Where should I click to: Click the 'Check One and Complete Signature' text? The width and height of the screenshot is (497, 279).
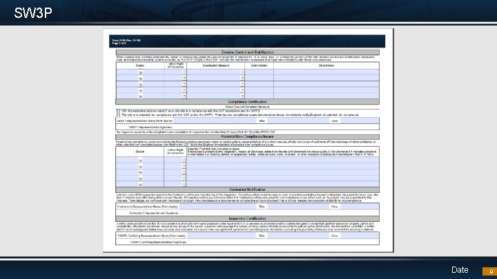[x=248, y=107]
